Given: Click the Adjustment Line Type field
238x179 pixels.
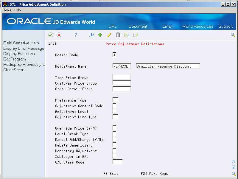Looking at the screenshot, I should (115, 117).
